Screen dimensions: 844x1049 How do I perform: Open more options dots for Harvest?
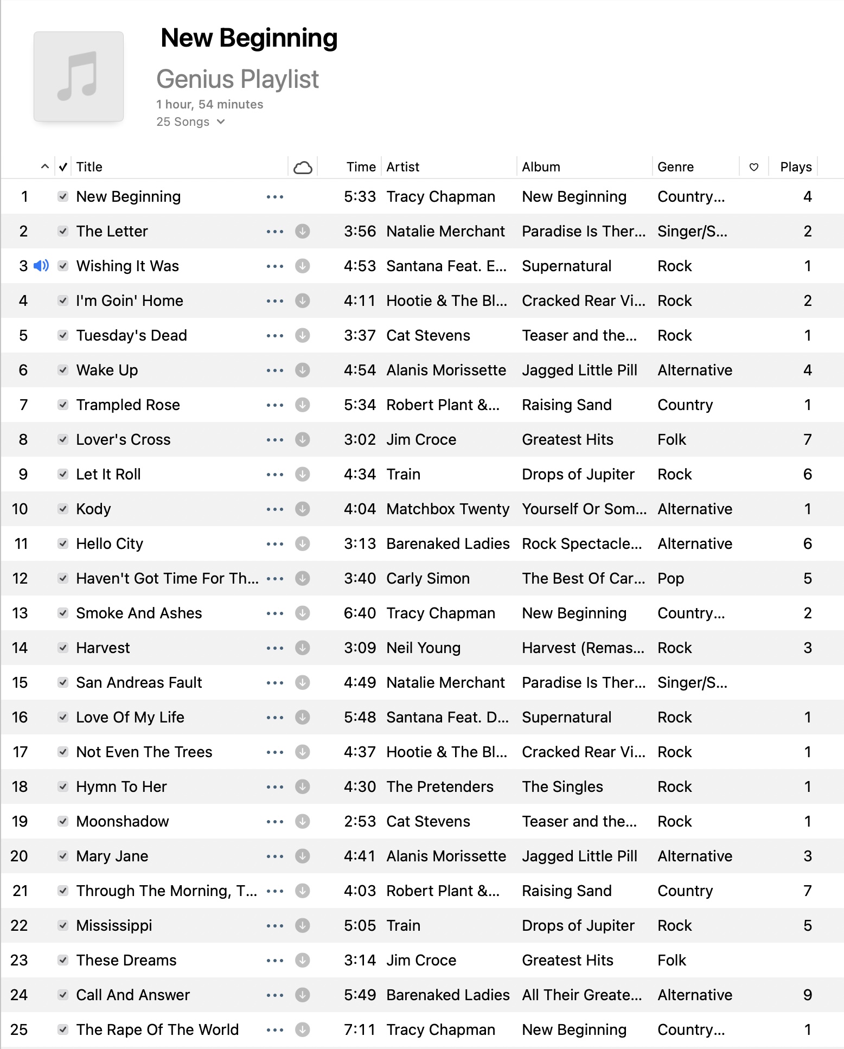coord(275,648)
